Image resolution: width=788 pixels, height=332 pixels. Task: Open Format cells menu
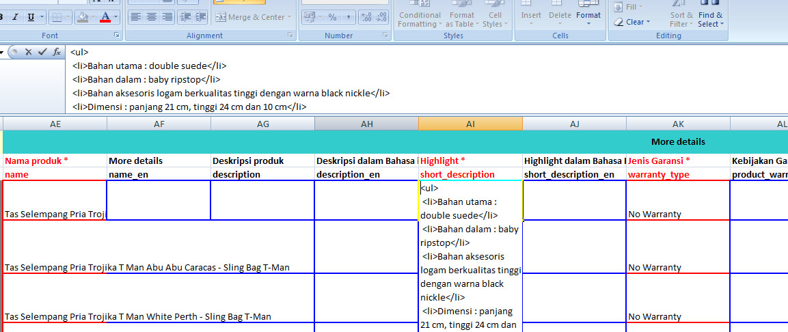pyautogui.click(x=588, y=14)
